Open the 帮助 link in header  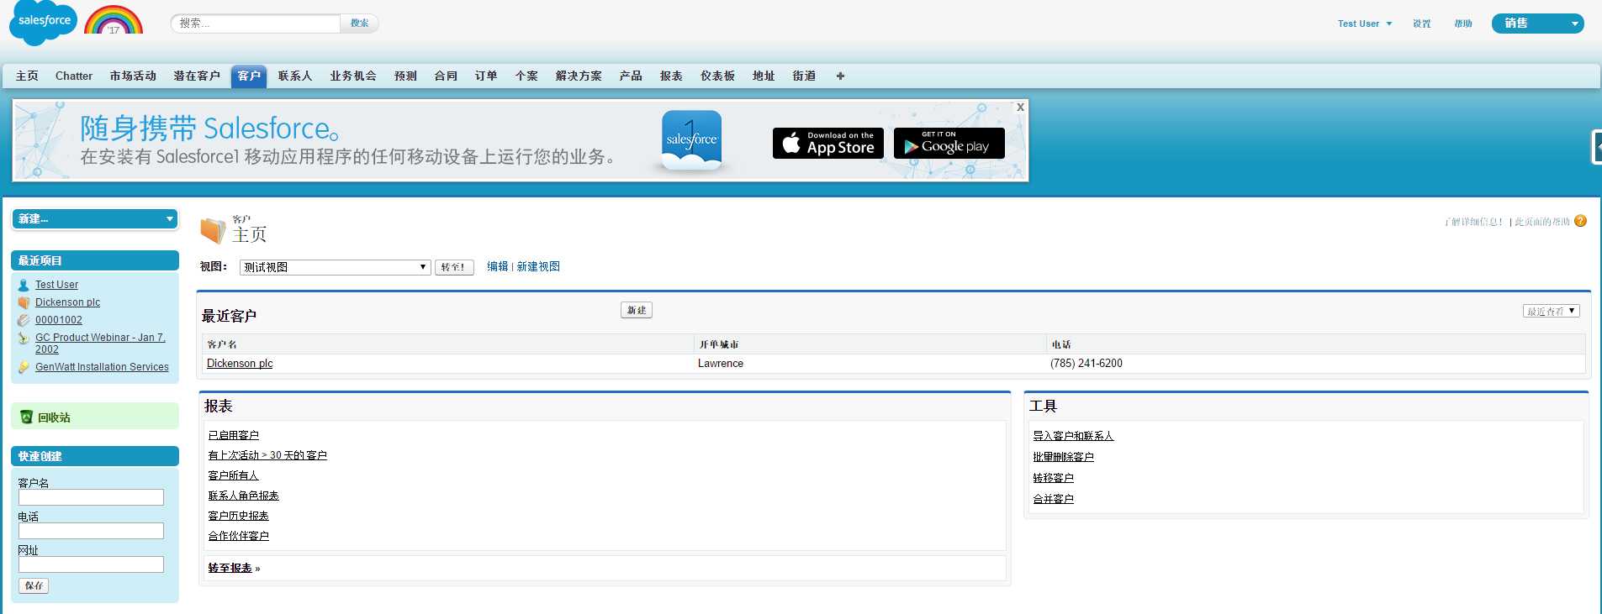point(1463,24)
